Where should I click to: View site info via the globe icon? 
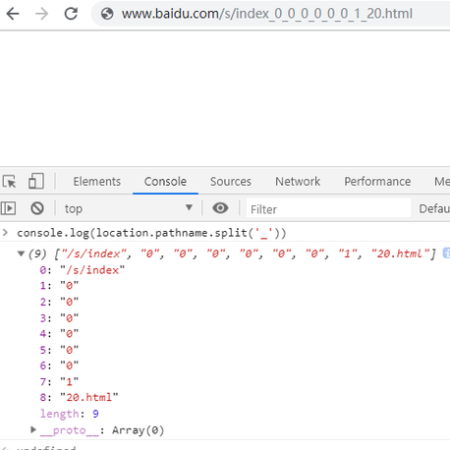pos(107,14)
